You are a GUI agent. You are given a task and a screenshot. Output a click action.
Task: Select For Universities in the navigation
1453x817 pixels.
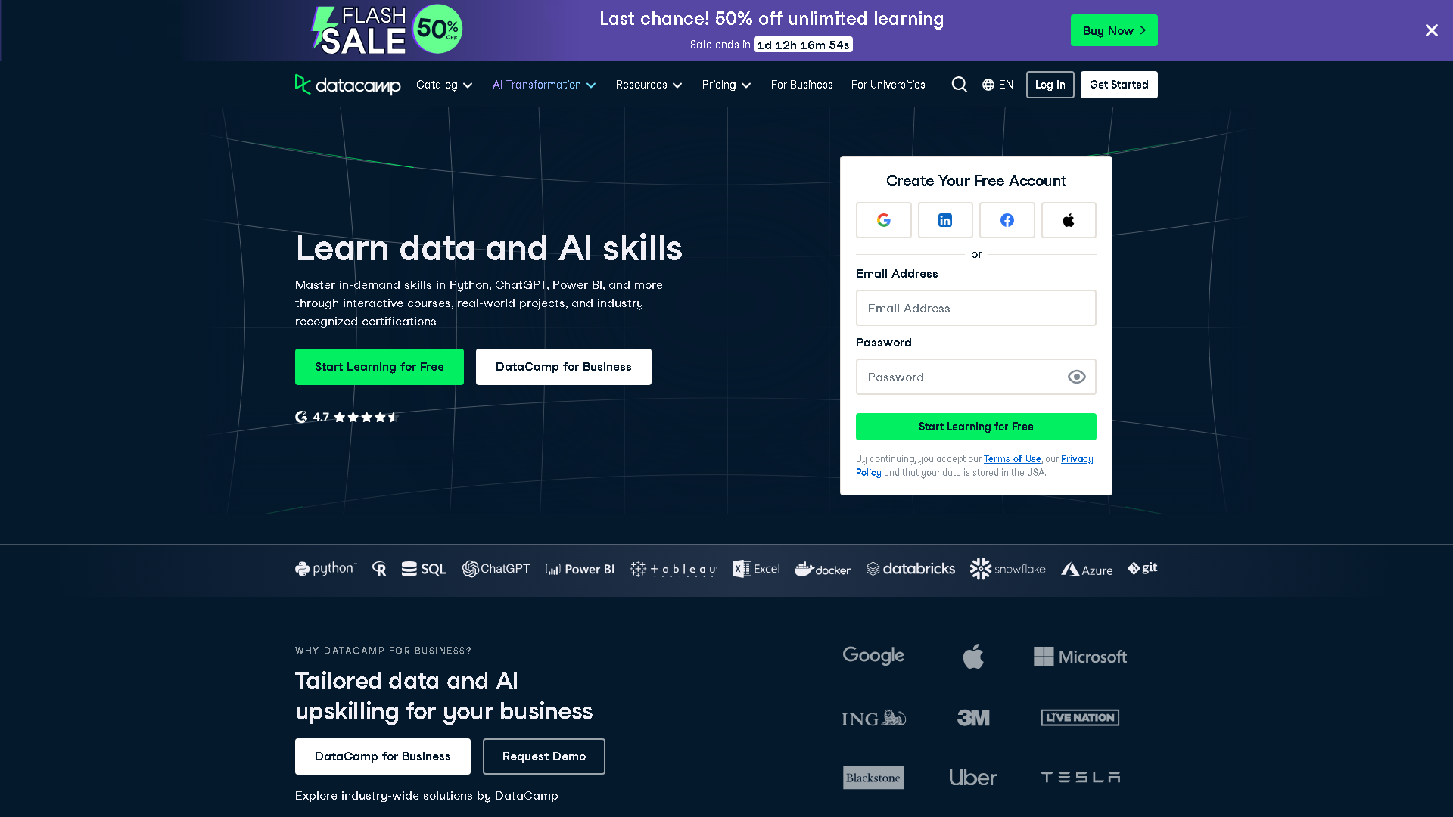(888, 85)
